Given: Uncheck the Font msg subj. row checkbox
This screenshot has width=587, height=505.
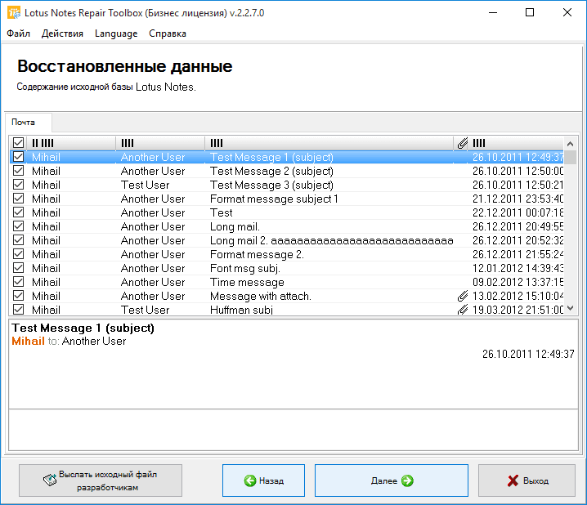Looking at the screenshot, I should pyautogui.click(x=18, y=268).
